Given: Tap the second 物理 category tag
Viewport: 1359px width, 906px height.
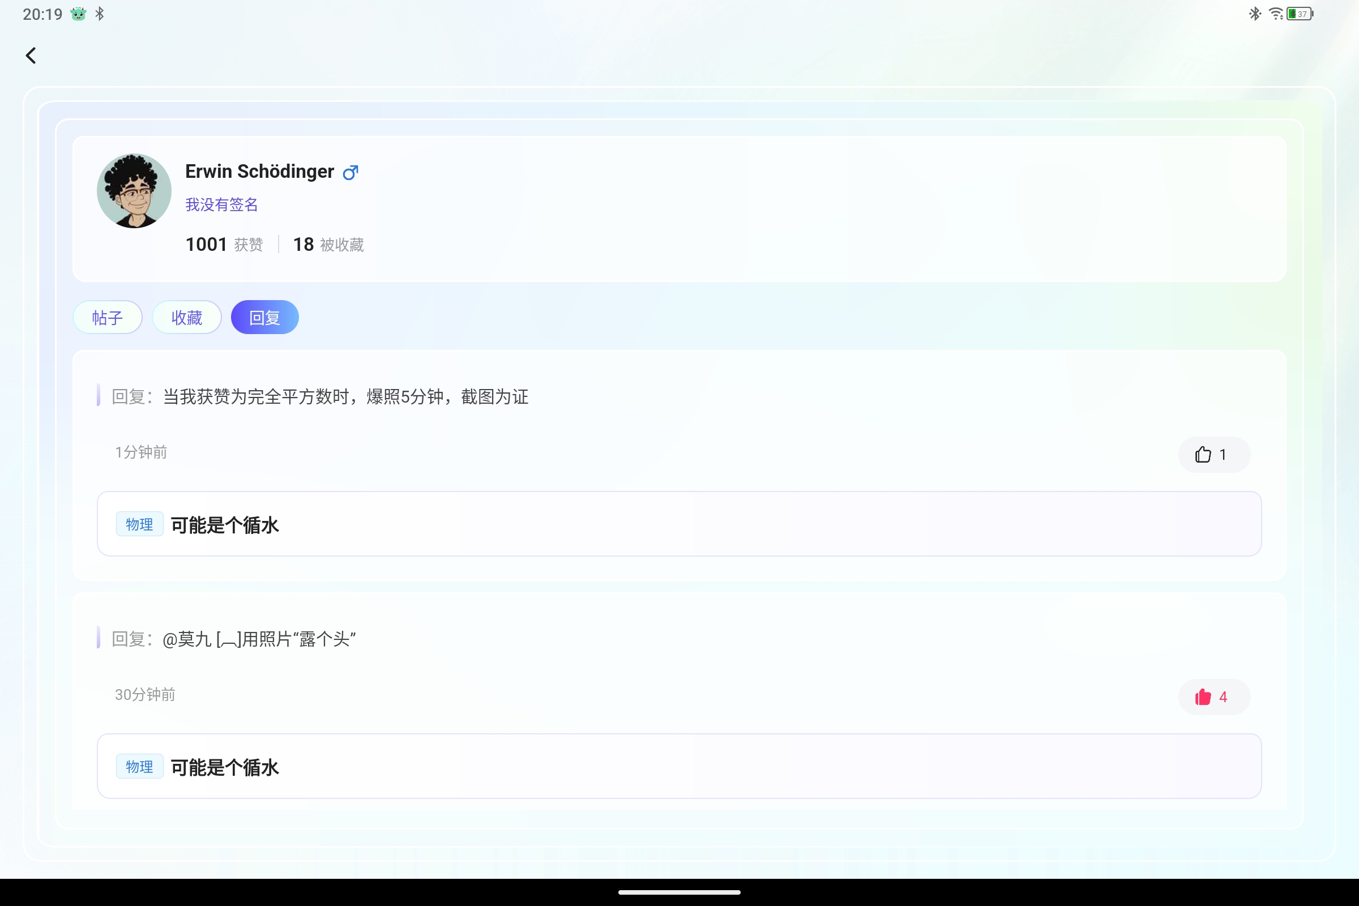Looking at the screenshot, I should pyautogui.click(x=139, y=766).
